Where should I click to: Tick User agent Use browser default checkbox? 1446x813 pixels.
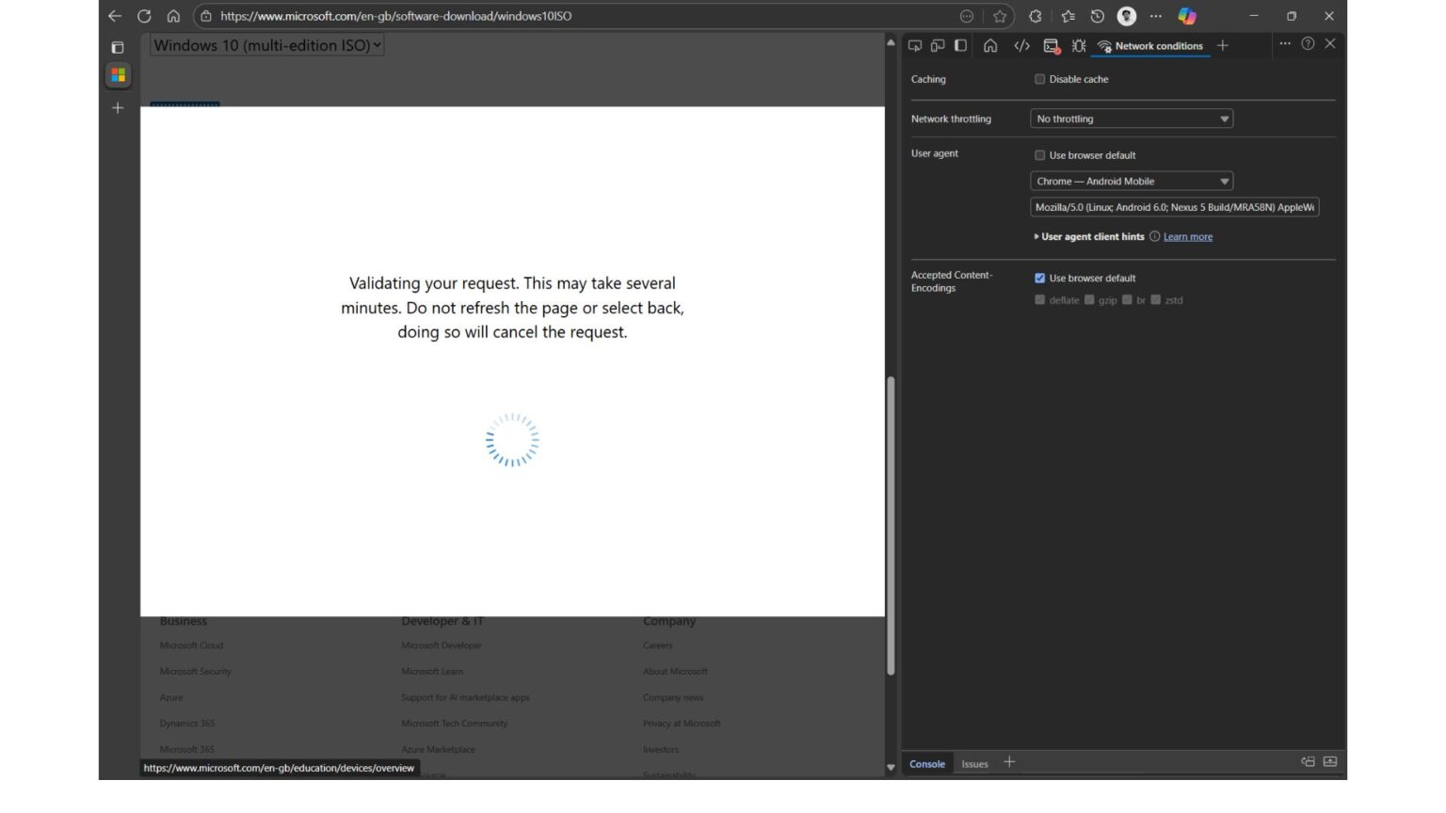point(1039,155)
